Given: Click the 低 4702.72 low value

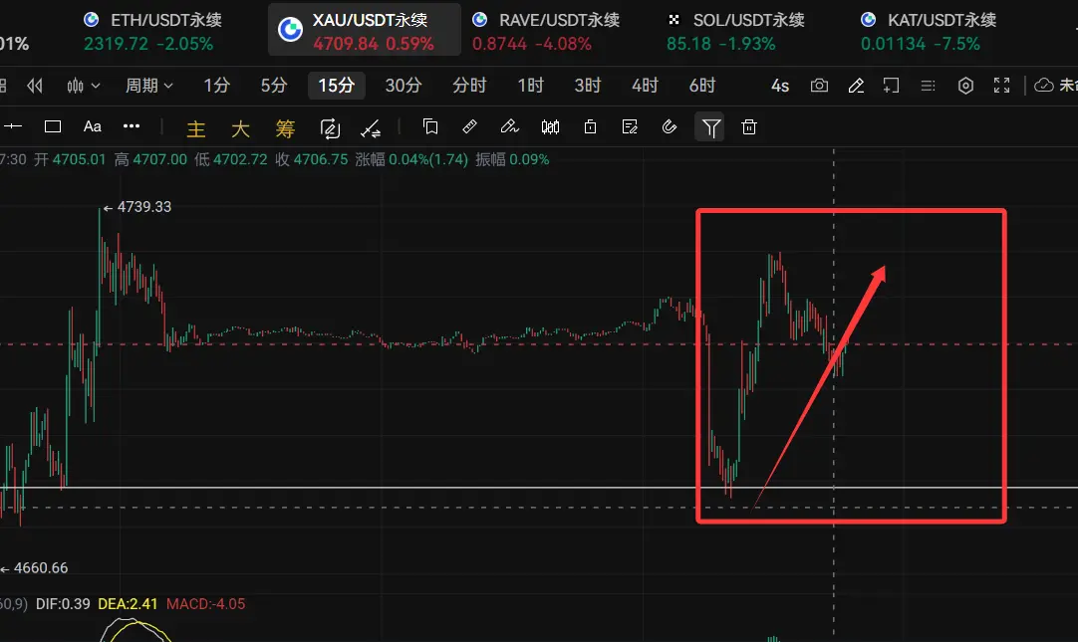Looking at the screenshot, I should click(x=231, y=159).
